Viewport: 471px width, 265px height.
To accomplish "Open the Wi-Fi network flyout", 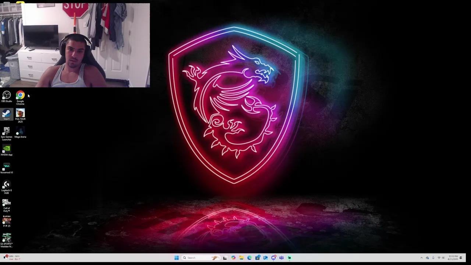I will pyautogui.click(x=439, y=258).
